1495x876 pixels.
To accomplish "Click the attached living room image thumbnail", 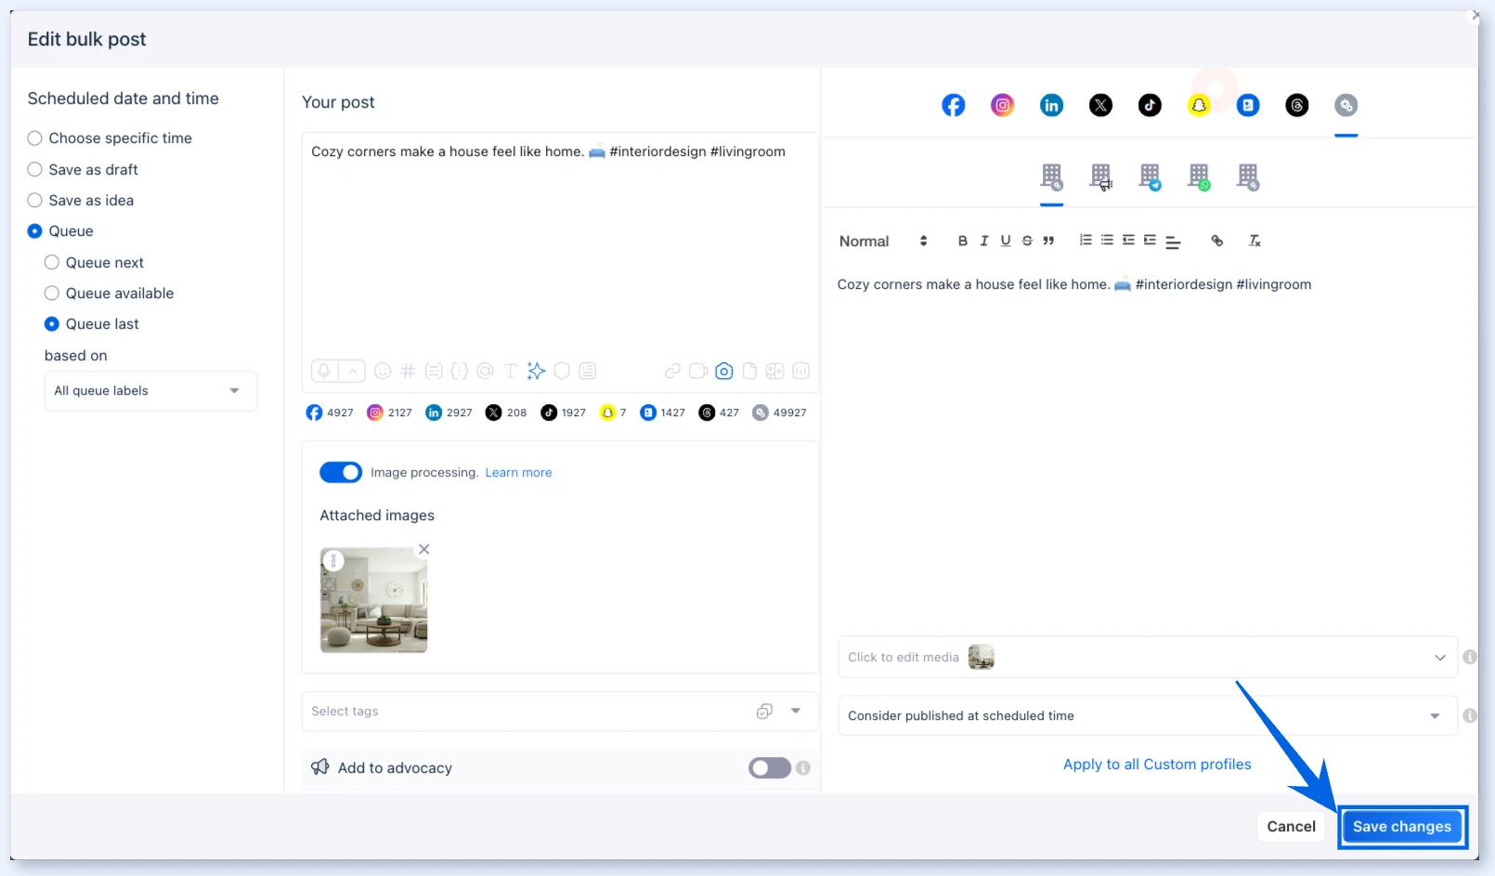I will [374, 600].
